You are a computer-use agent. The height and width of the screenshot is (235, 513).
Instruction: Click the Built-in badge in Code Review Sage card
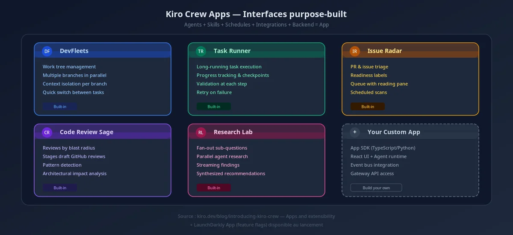[x=60, y=188]
